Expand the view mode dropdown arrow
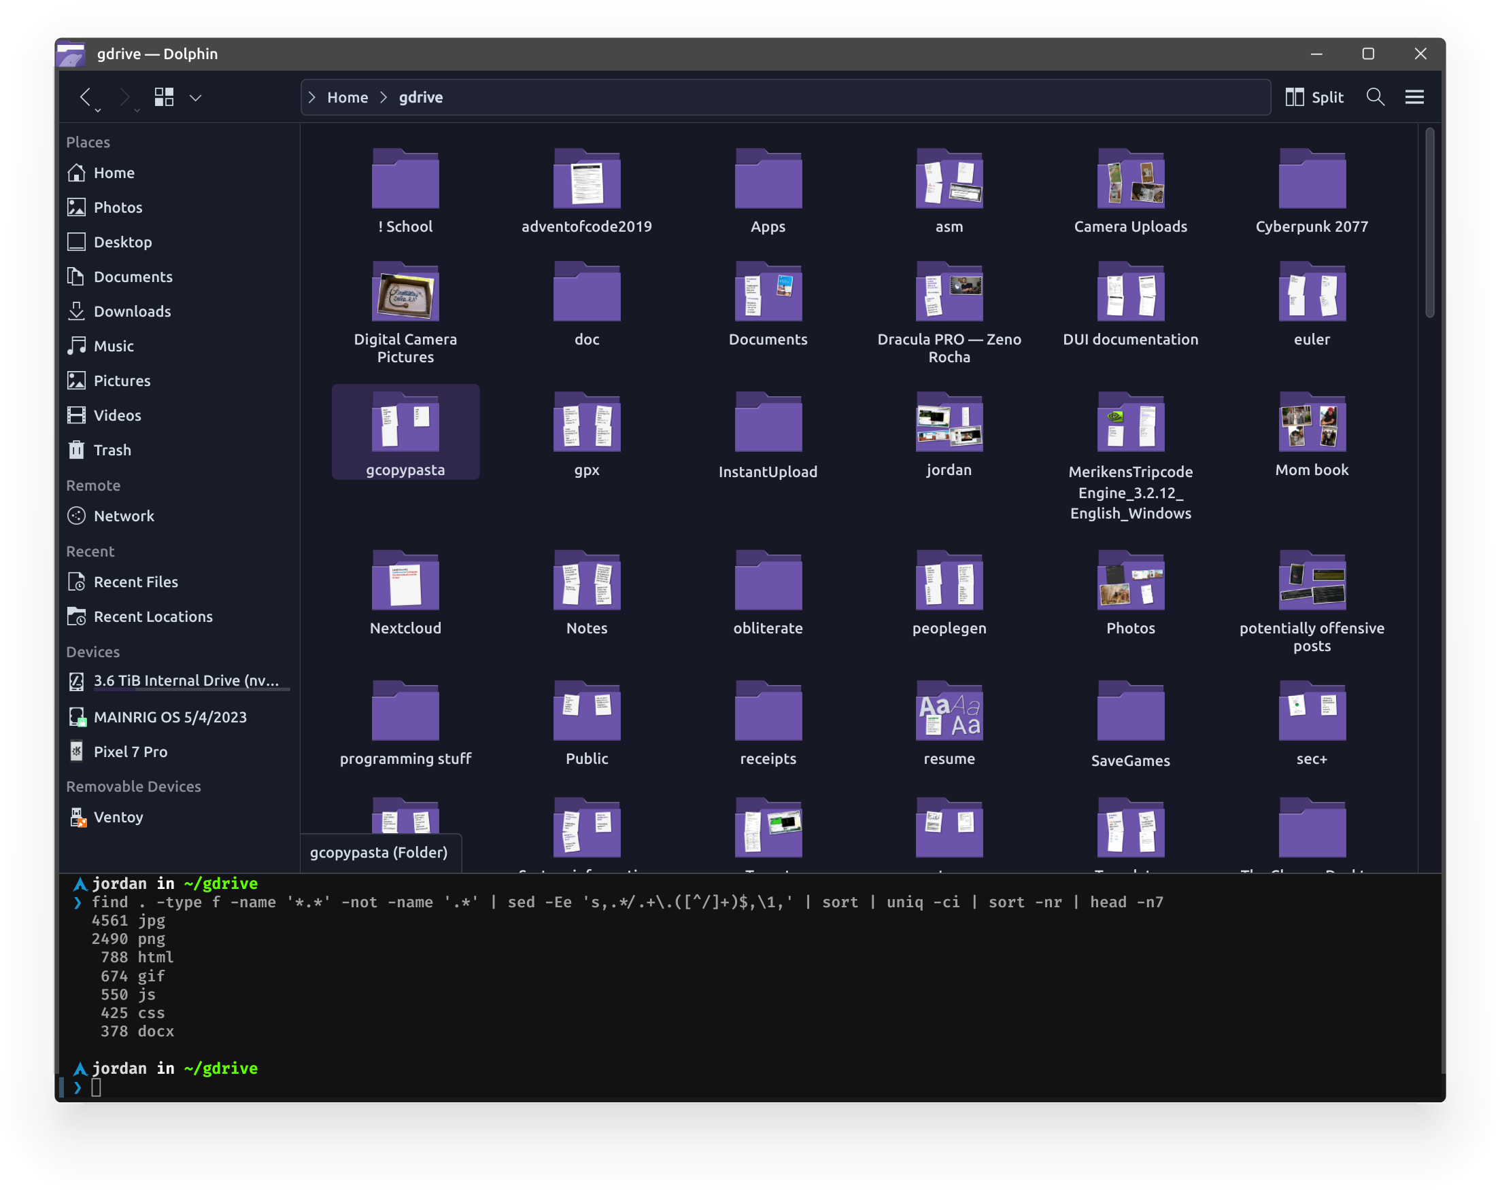Screen dimensions: 1500x1190 coord(197,97)
